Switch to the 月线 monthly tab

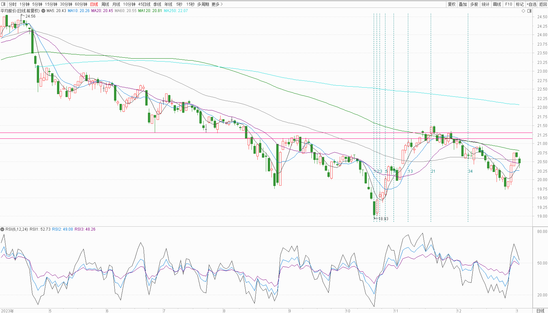[x=116, y=4]
